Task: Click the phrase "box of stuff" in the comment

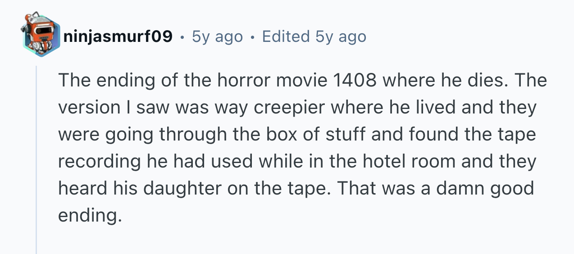Action: (x=308, y=135)
